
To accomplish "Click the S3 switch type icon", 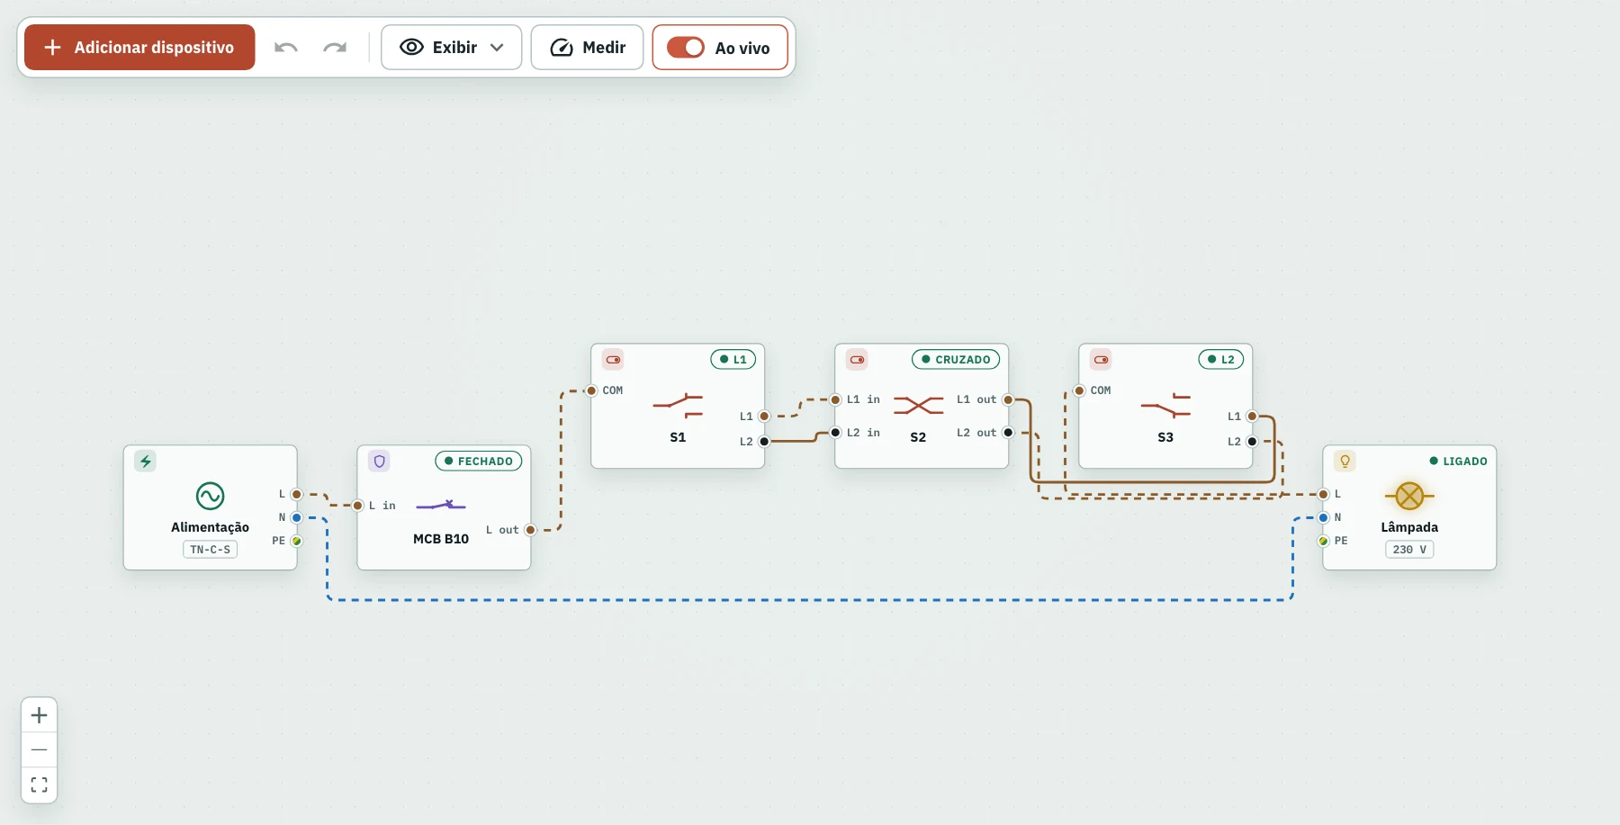I will [x=1101, y=359].
